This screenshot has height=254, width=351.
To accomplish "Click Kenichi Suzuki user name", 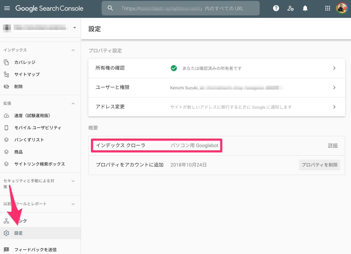I will pos(184,88).
